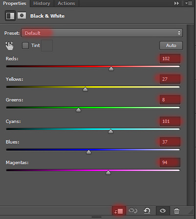
Task: Click the Reds: label
Action: [12, 59]
